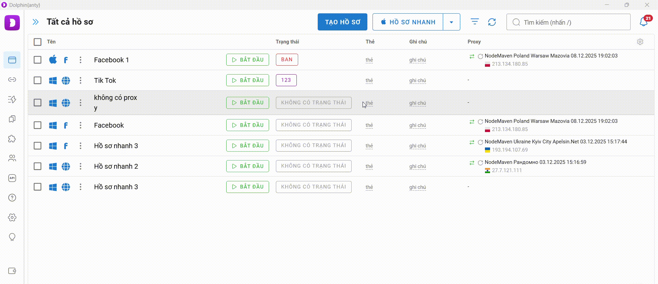Screen dimensions: 658x284
Task: Expand the Hồ sơ nhanh dropdown arrow
Action: pos(451,22)
